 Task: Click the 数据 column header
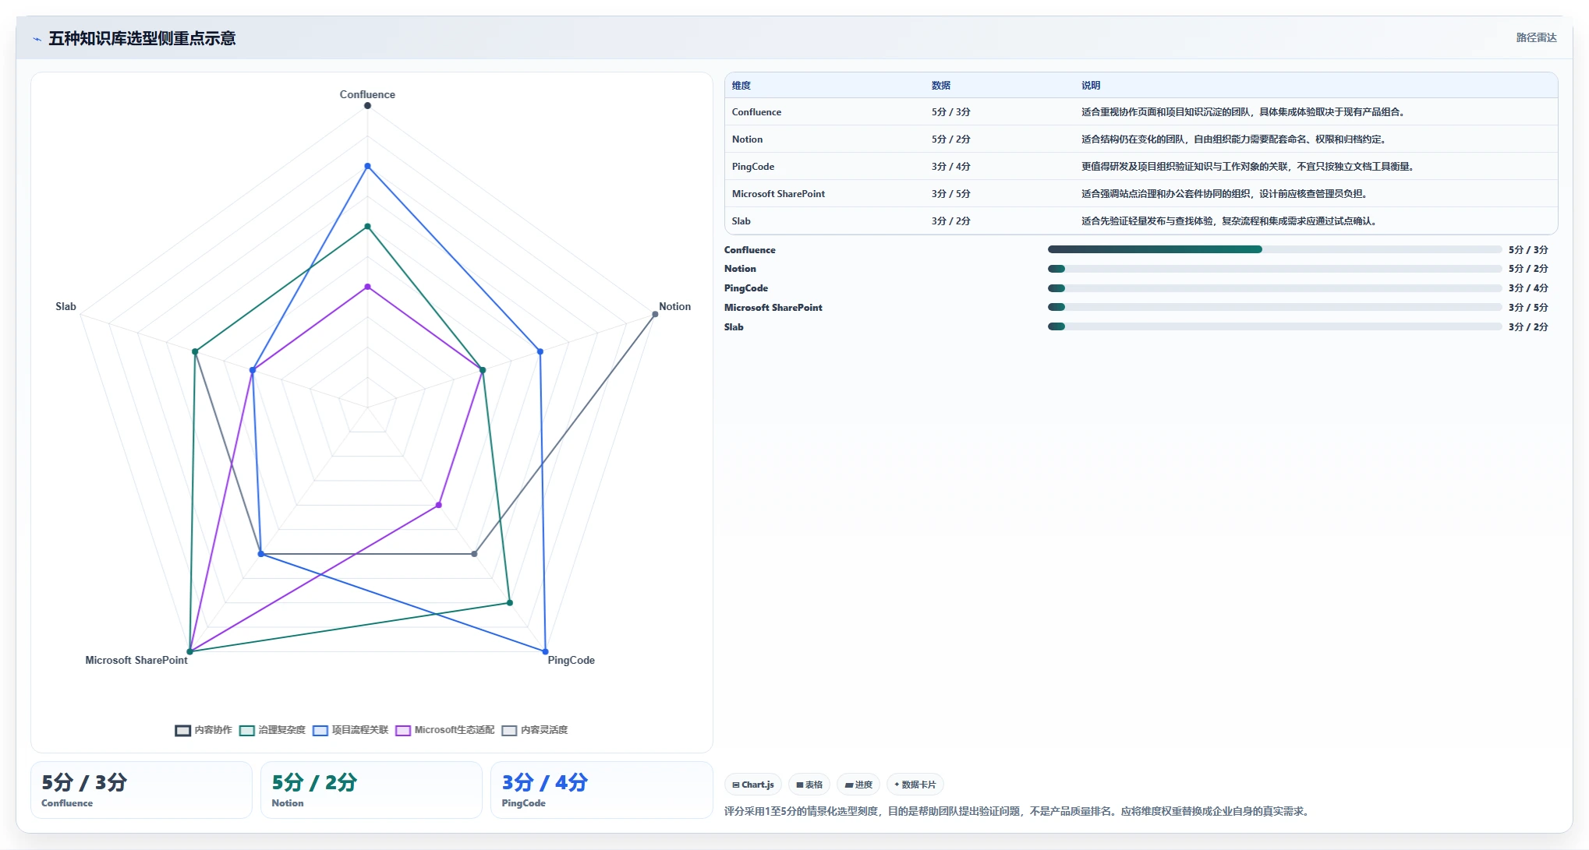tap(941, 86)
